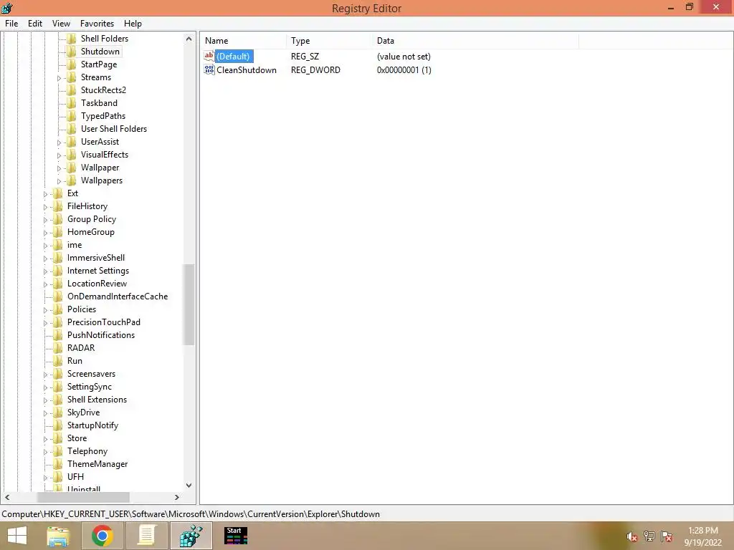Click the Shell Folders folder icon
The width and height of the screenshot is (734, 550).
click(x=71, y=39)
